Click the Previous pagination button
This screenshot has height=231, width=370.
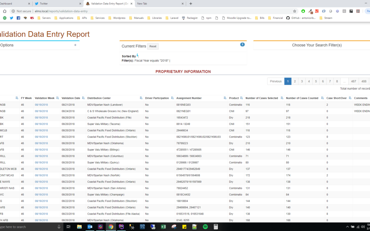pos(275,81)
